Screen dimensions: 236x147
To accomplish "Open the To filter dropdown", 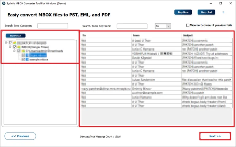I will pyautogui.click(x=163, y=26).
